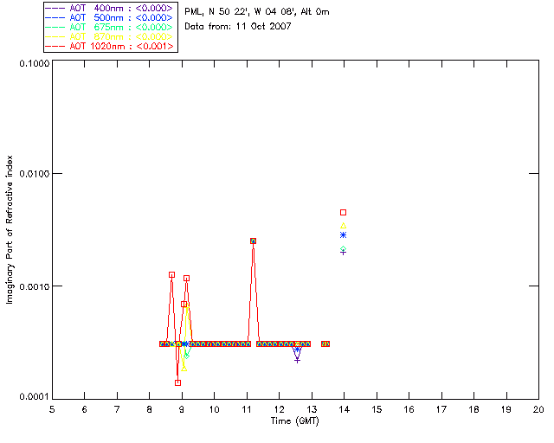Click the 0.0100 y-axis tick label
Image resolution: width=554 pixels, height=443 pixels.
35,174
